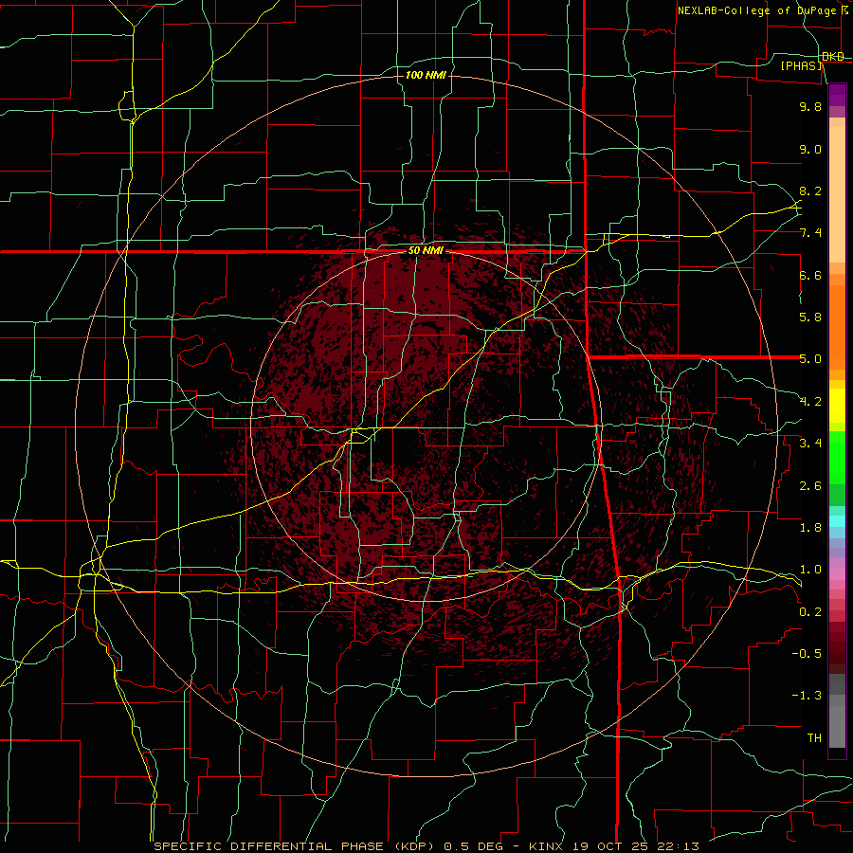Click the [PHAS] legend label
Screen dimensions: 853x853
pos(802,65)
